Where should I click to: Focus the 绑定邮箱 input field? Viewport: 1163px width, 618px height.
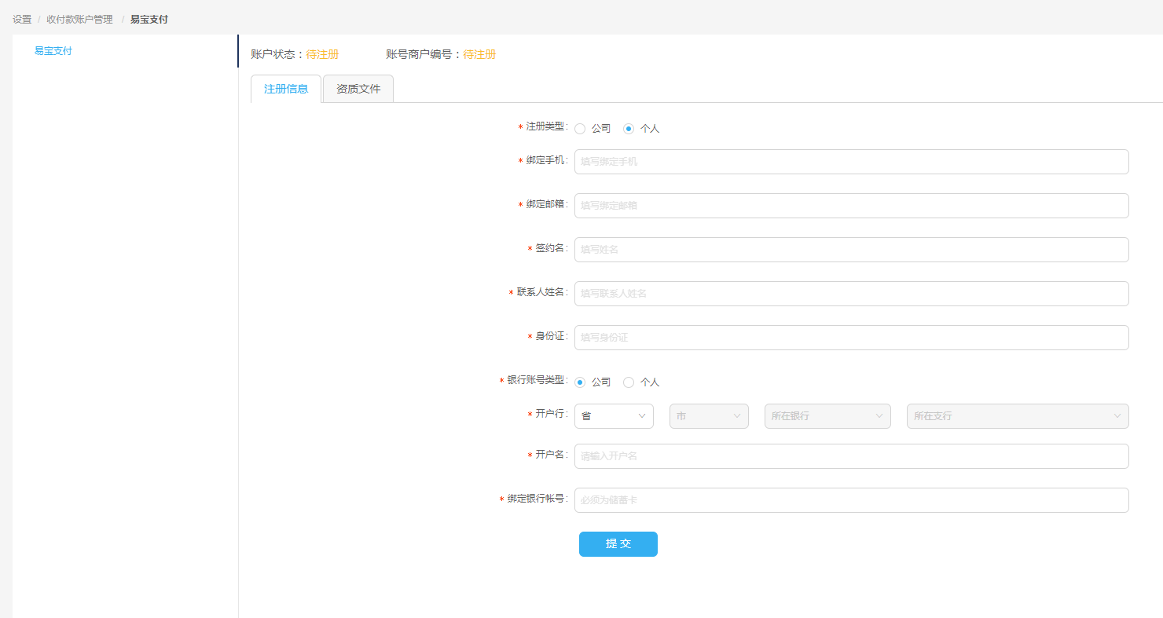tap(851, 206)
